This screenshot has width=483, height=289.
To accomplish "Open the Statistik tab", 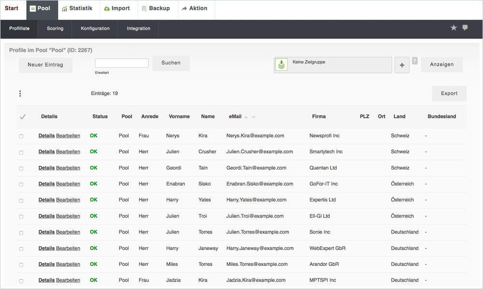I will tap(77, 9).
